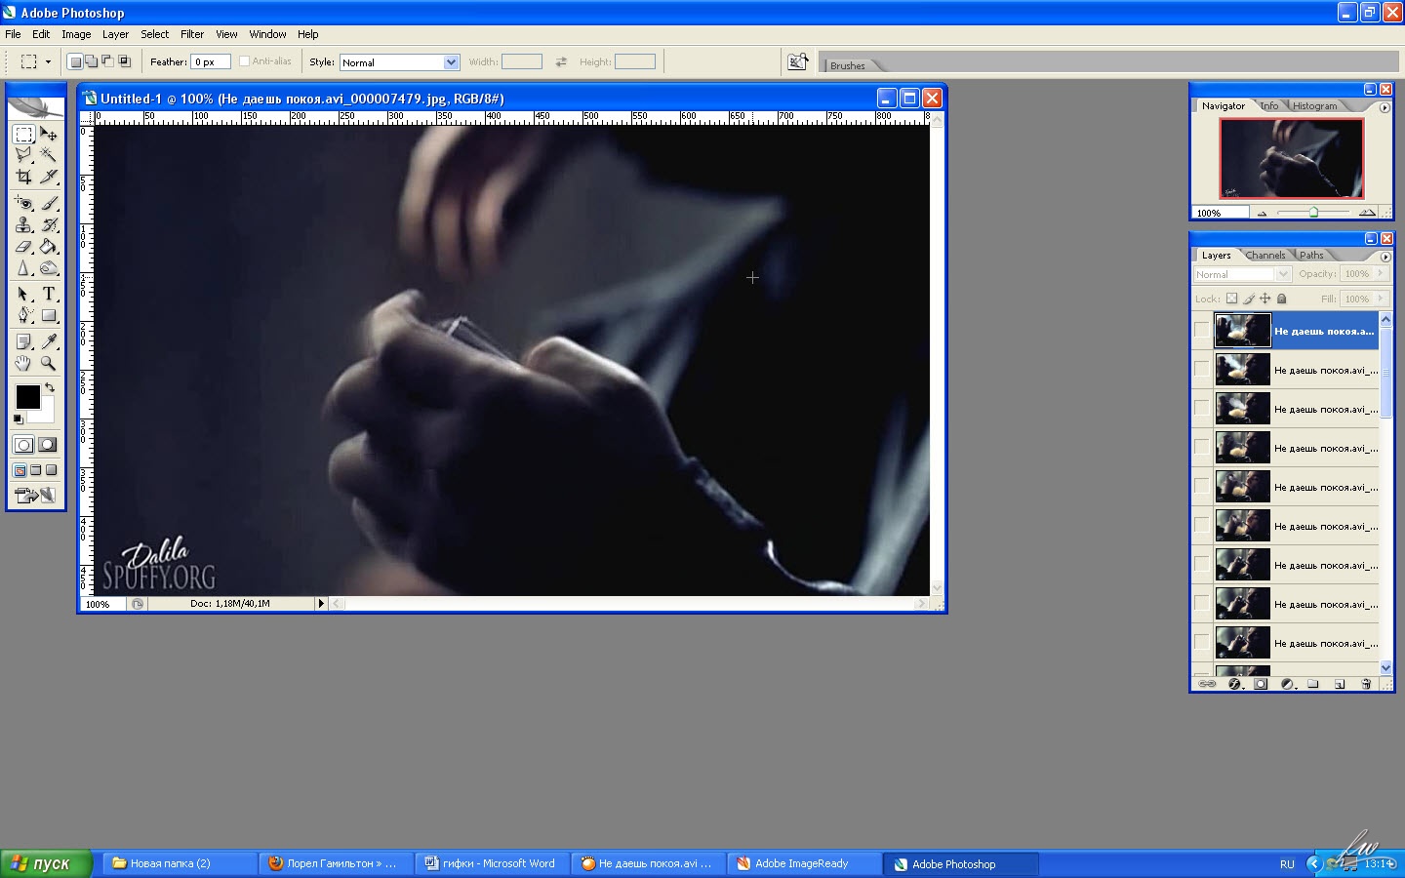Select the Rectangular Marquee tool
The height and width of the screenshot is (878, 1405).
pos(23,134)
